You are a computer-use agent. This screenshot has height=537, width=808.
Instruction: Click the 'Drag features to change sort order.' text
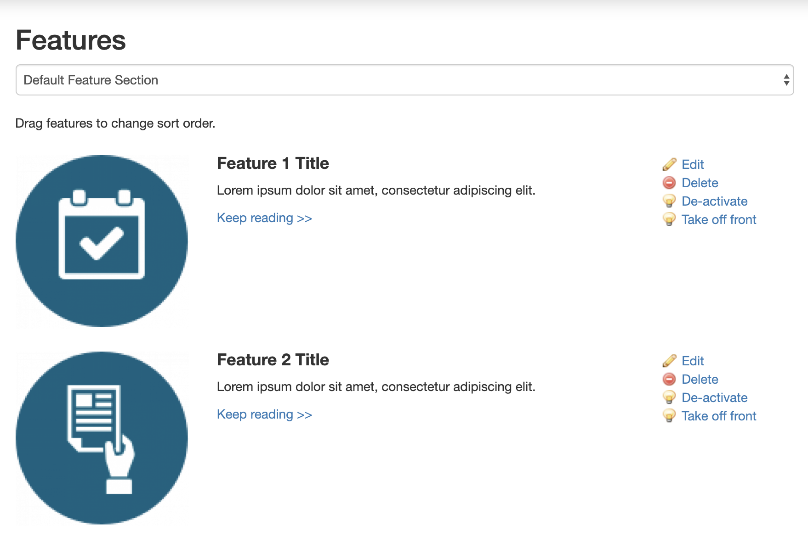(x=115, y=123)
